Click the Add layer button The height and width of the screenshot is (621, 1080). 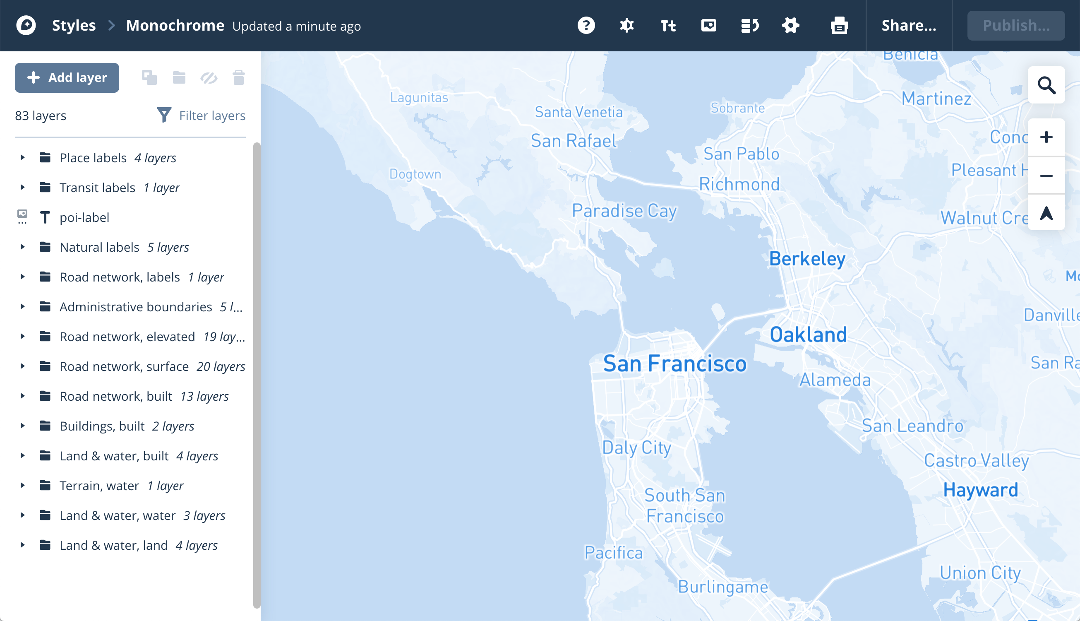pyautogui.click(x=67, y=78)
